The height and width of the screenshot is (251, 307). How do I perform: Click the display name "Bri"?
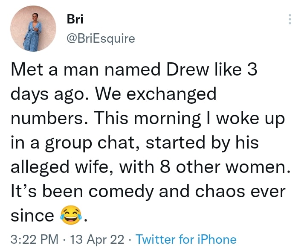(x=75, y=20)
